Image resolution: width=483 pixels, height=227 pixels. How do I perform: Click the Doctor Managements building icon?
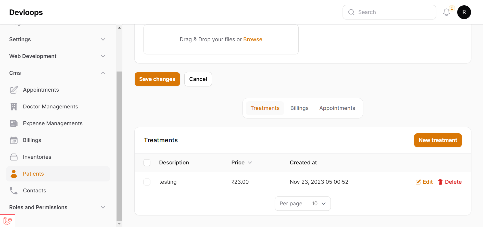click(14, 107)
